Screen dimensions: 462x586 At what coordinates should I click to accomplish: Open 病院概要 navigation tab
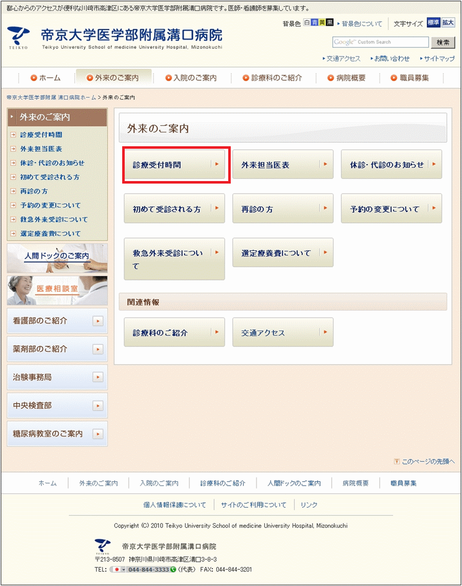347,78
